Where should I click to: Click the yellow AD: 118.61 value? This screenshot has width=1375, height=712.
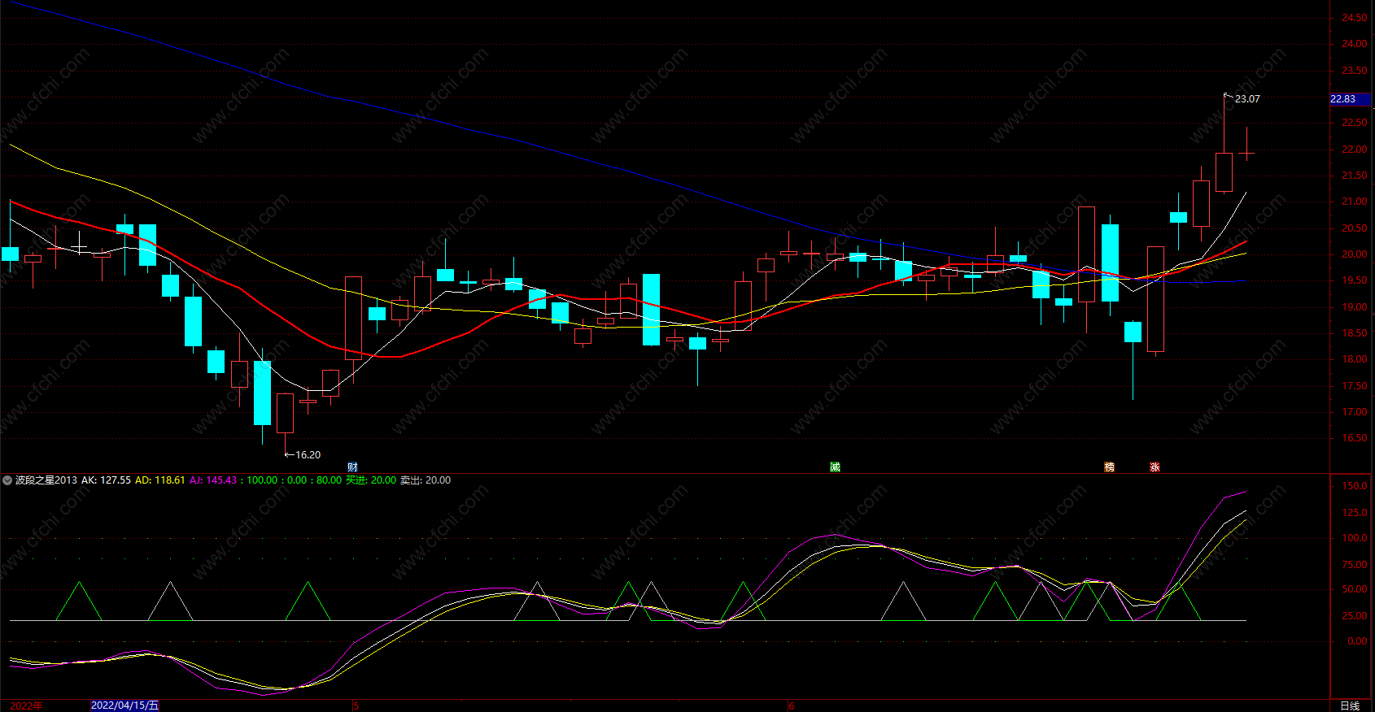159,480
